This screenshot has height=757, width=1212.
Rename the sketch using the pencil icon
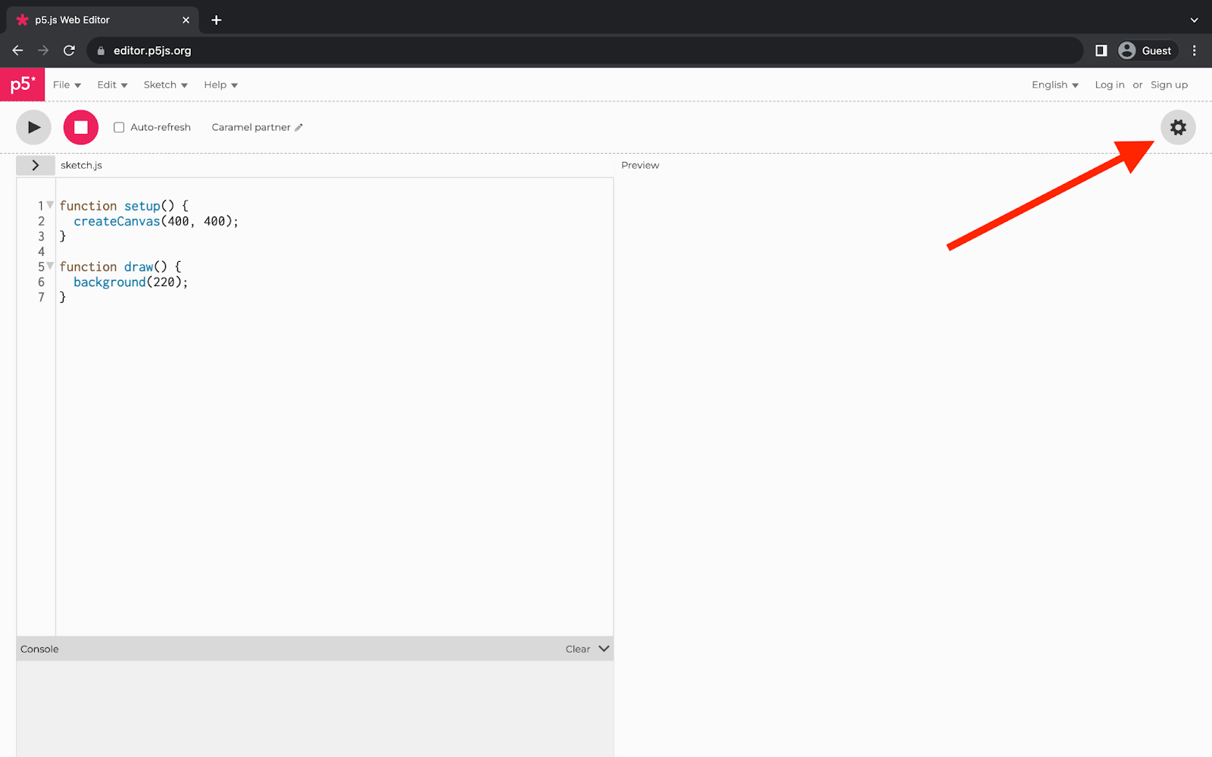tap(298, 127)
